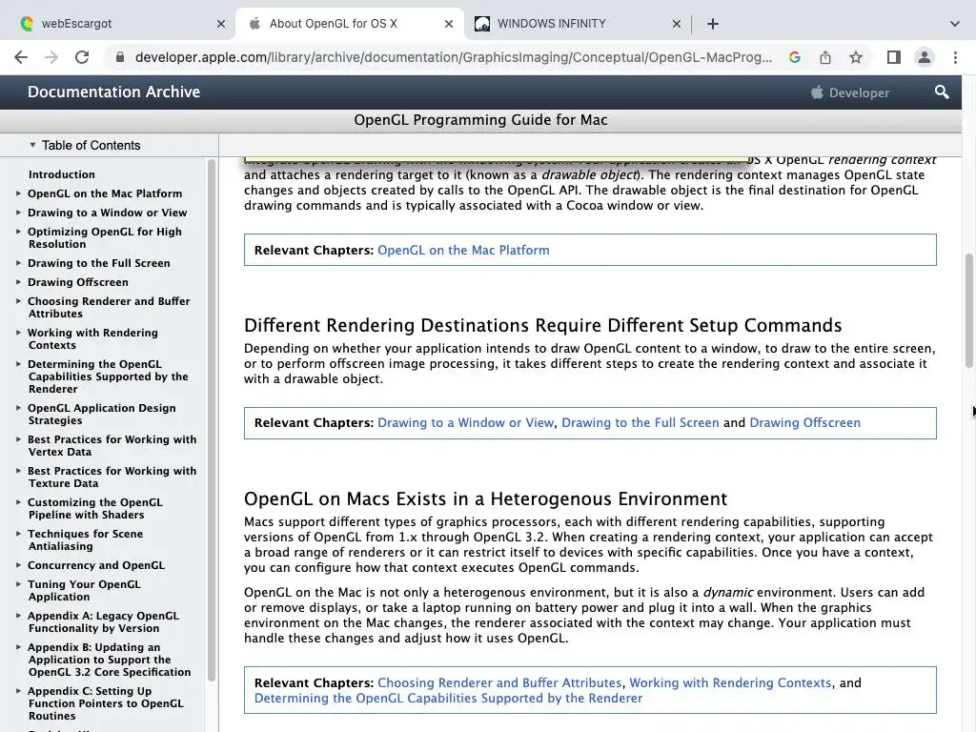Click the sidebar vertical scrollbar thumb
The image size is (976, 732).
click(212, 420)
